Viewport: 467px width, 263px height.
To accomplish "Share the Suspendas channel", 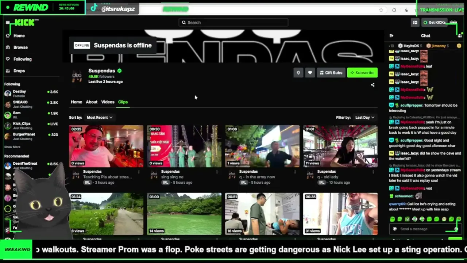I will click(x=373, y=85).
